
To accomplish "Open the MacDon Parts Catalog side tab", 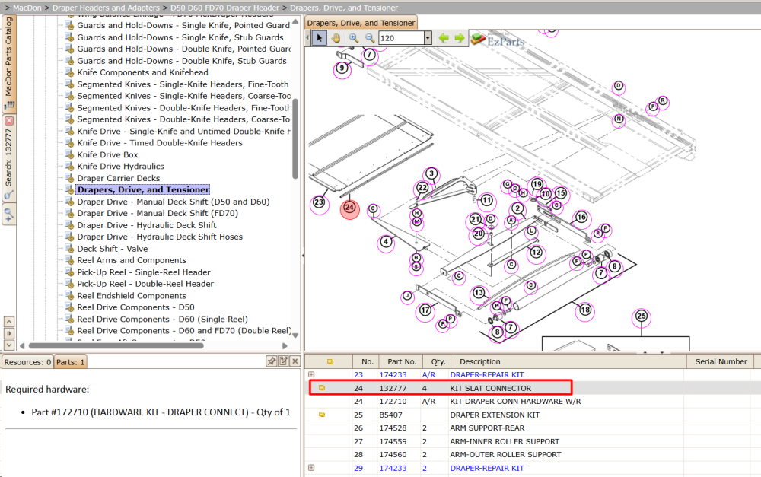I will [9, 62].
